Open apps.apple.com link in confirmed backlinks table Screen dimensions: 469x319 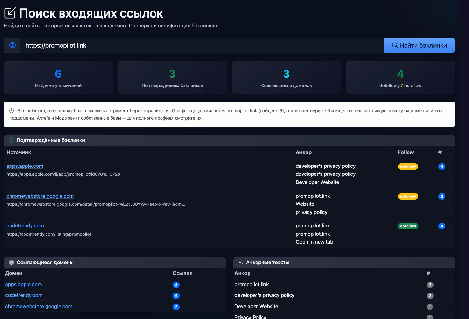click(x=25, y=166)
